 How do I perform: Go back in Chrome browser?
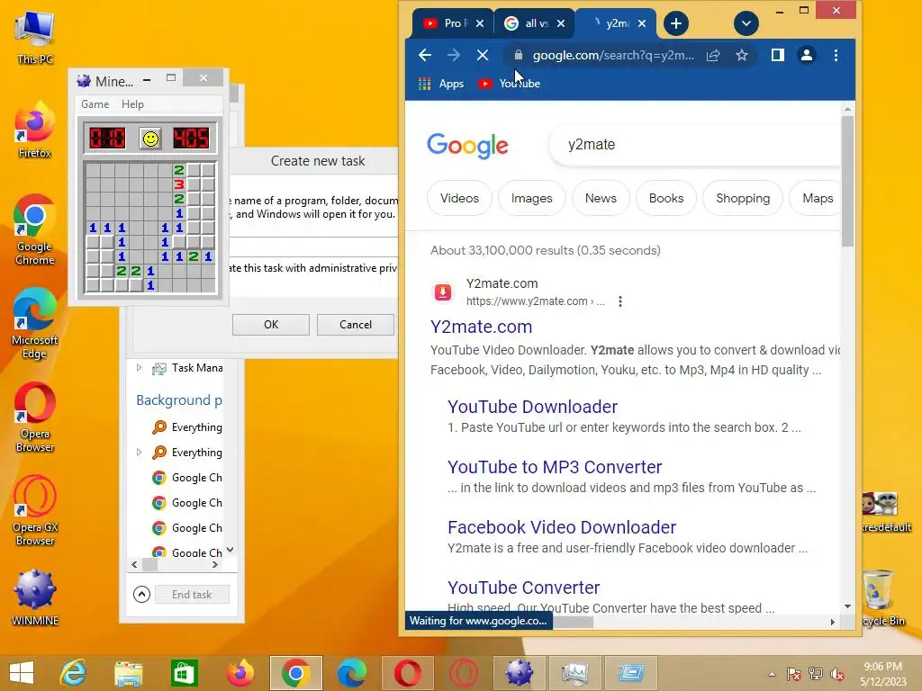click(x=425, y=55)
